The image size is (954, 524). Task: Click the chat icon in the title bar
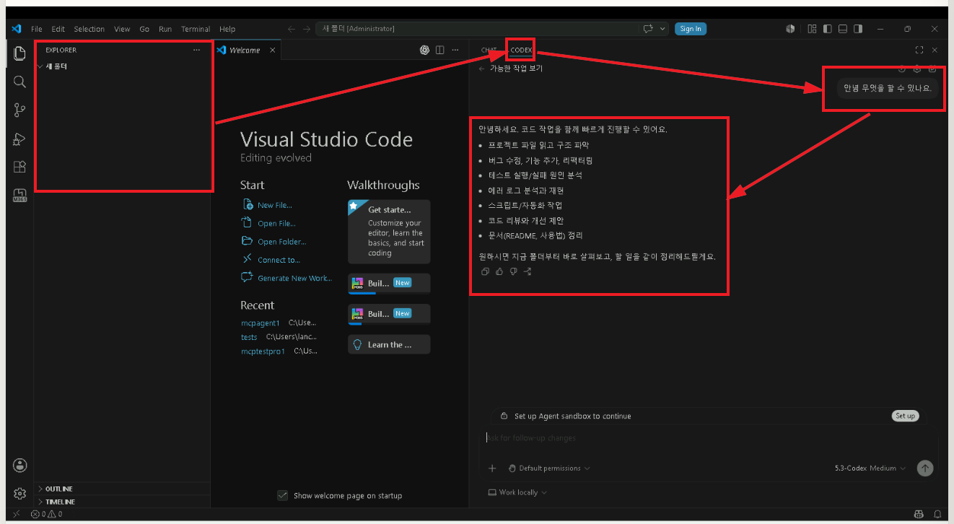pos(648,29)
